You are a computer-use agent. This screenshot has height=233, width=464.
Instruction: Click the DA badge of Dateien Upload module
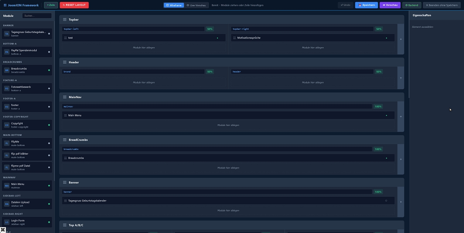7,204
